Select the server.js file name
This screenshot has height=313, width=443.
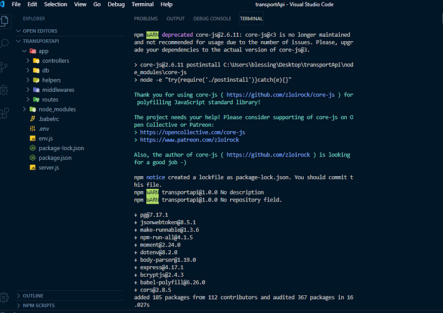click(49, 167)
